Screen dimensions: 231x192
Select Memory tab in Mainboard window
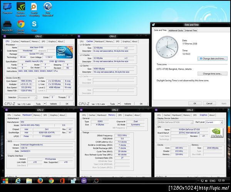[37, 115]
